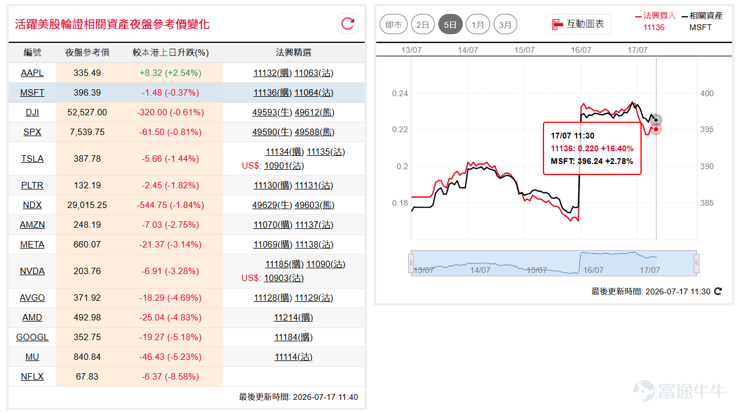The width and height of the screenshot is (738, 412).
Task: Open the AVGO symbol link
Action: click(33, 298)
